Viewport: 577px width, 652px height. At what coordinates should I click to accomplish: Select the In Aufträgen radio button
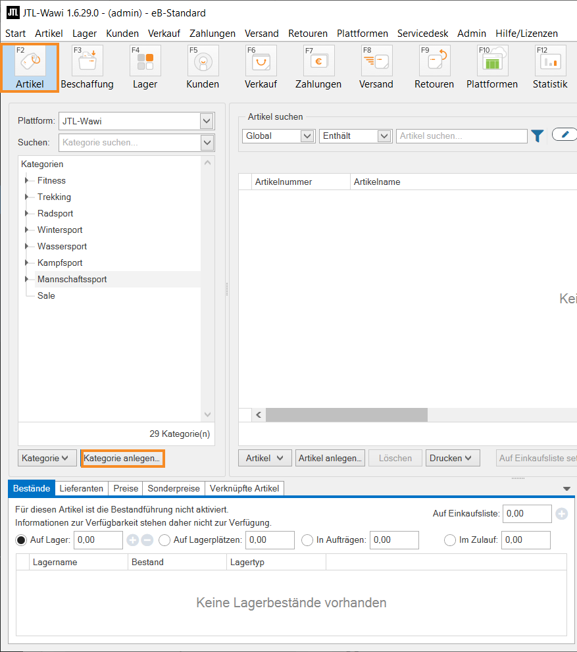307,540
